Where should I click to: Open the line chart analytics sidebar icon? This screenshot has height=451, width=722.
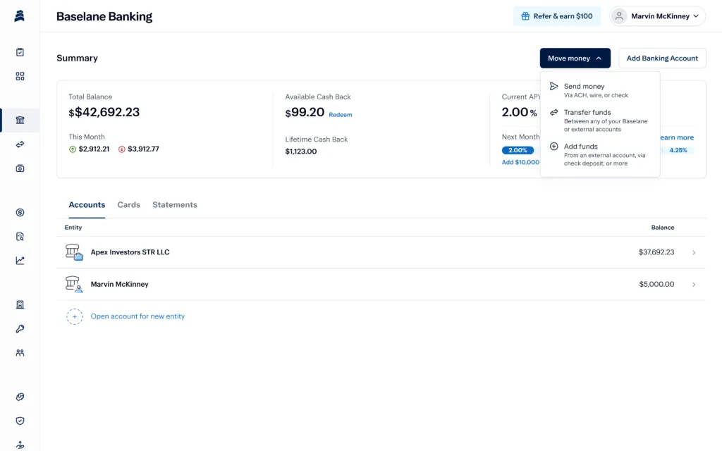[20, 261]
